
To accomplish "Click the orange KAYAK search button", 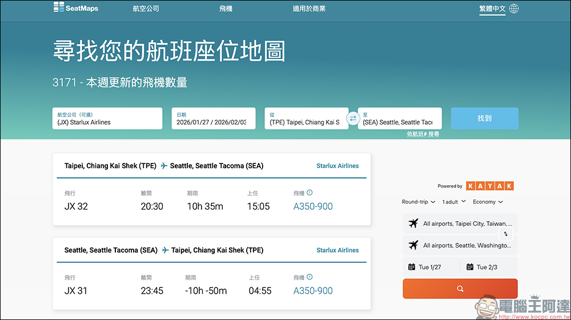I will click(x=460, y=289).
